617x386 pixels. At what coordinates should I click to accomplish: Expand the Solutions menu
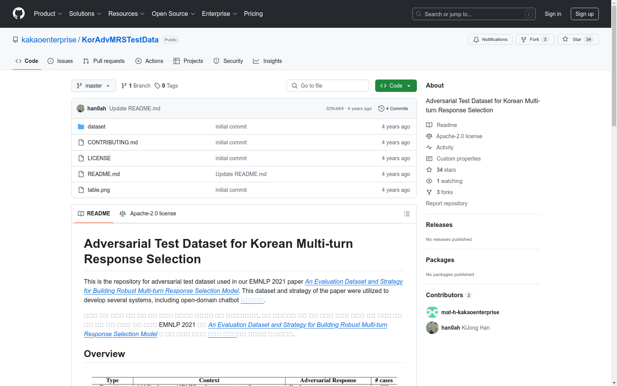pyautogui.click(x=85, y=14)
